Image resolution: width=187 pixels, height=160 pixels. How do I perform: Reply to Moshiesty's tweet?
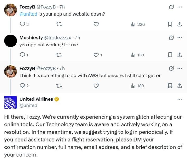click(22, 55)
